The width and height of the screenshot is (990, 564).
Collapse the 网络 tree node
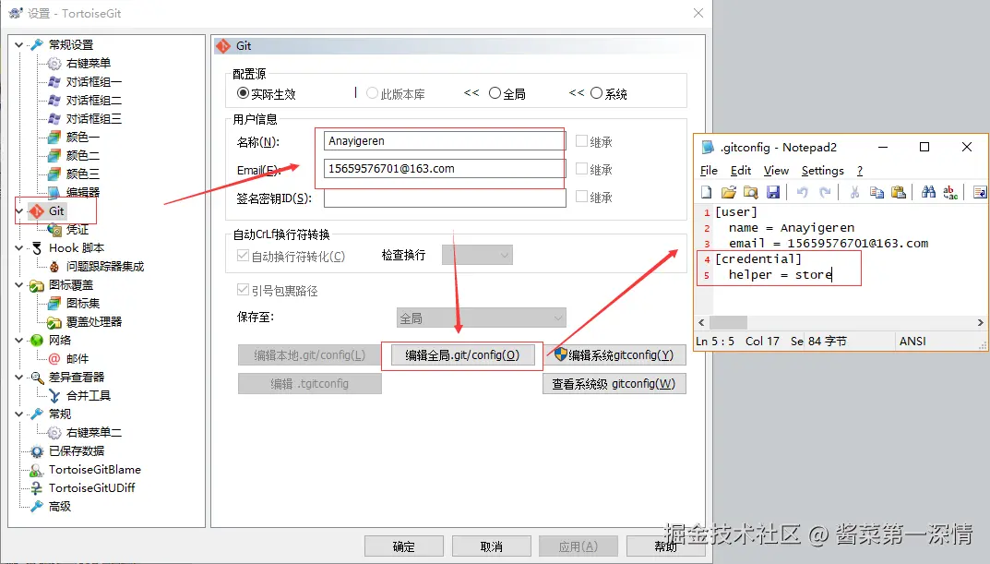click(19, 341)
